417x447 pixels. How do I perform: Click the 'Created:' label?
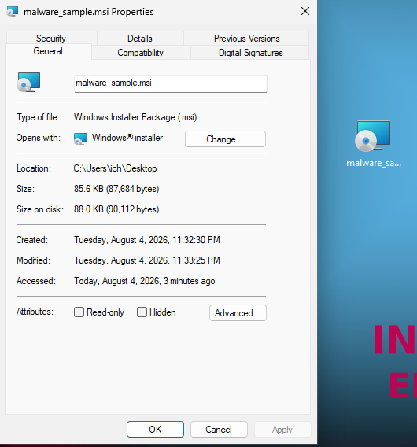tap(32, 240)
